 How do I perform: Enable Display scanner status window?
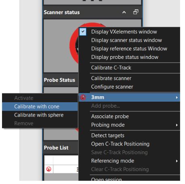coord(126,40)
